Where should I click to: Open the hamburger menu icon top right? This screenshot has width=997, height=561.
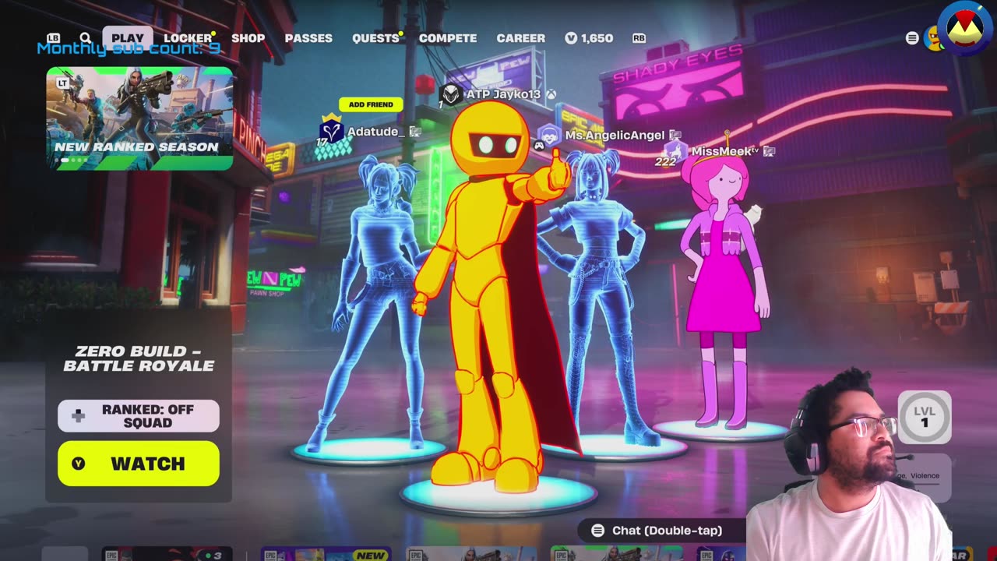[x=912, y=38]
